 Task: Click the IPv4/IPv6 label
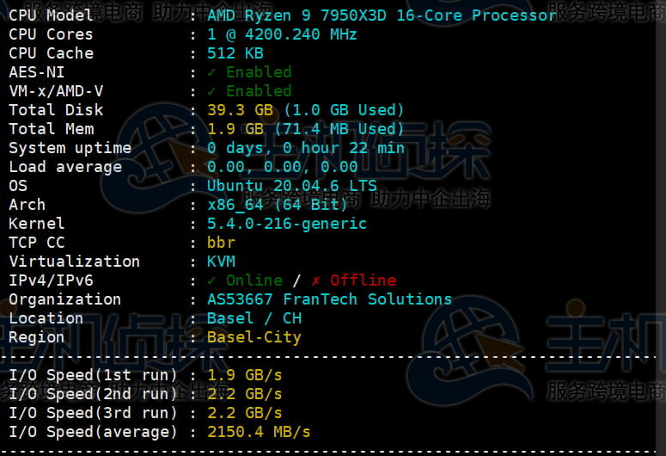tap(51, 280)
